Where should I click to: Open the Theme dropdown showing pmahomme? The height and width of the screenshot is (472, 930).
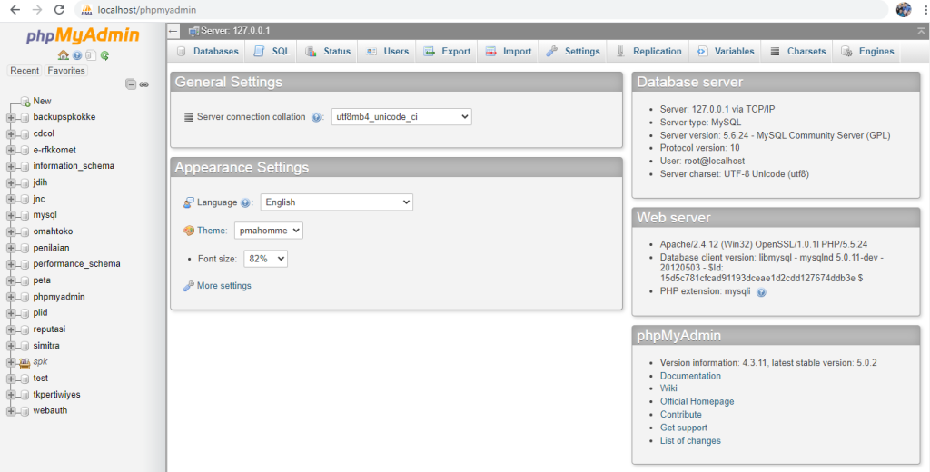click(268, 231)
